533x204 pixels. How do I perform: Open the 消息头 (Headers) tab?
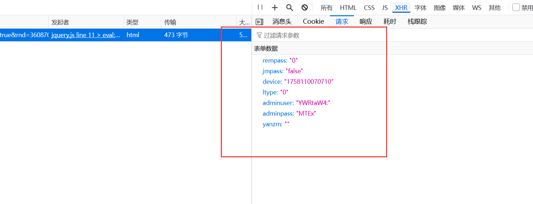point(282,22)
